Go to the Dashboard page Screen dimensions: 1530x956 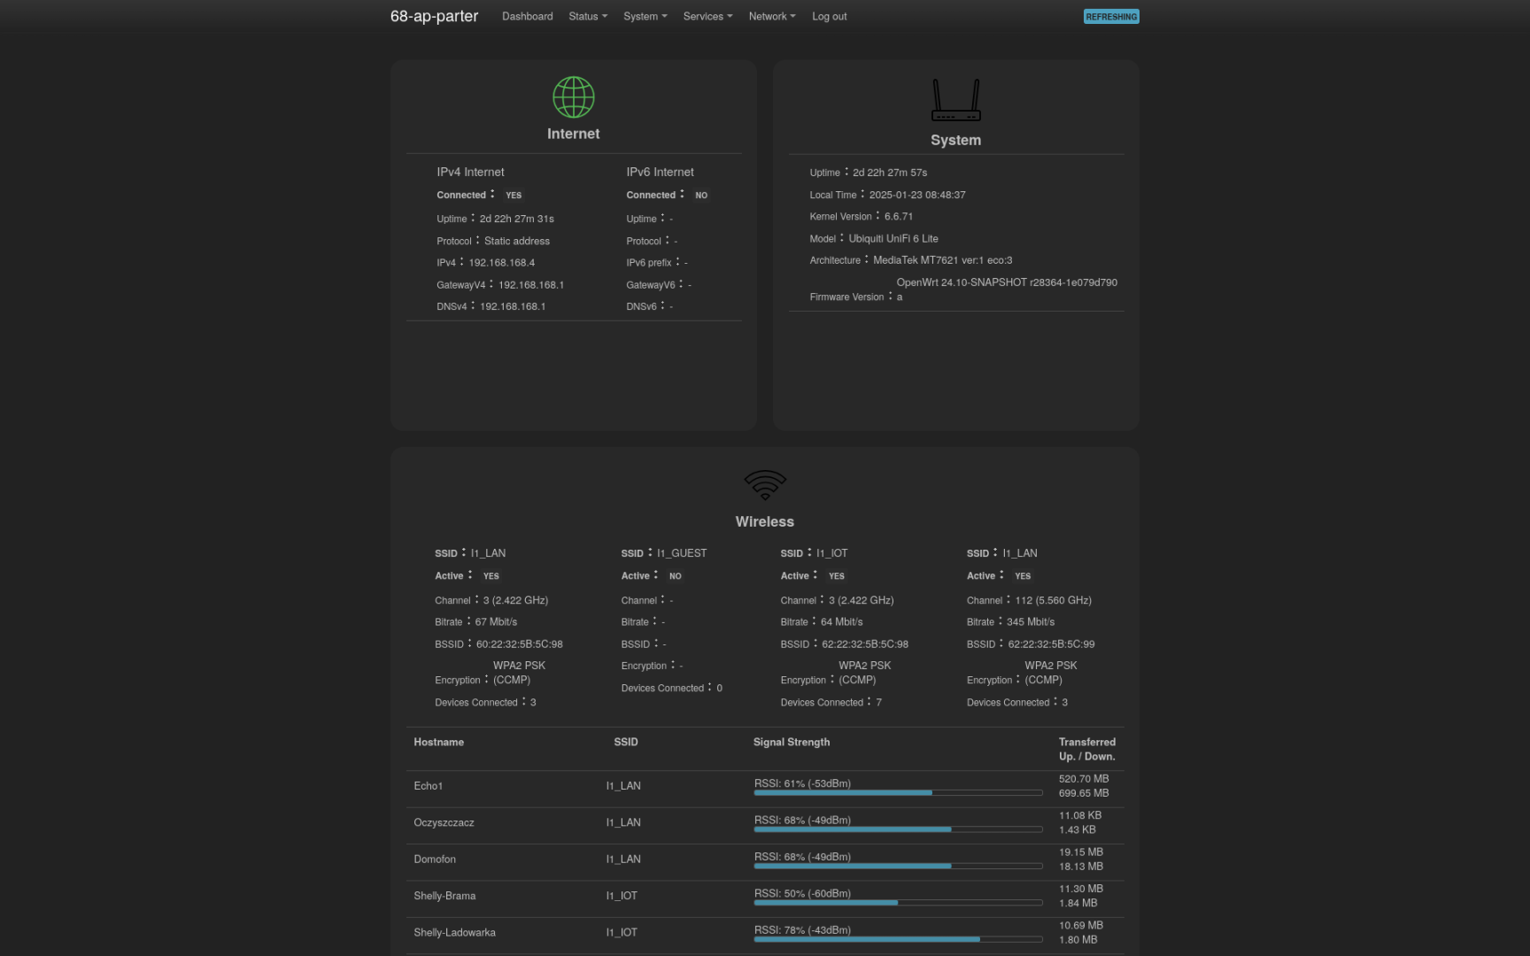click(x=527, y=17)
